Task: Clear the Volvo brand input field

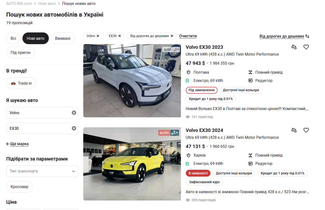Action: click(74, 113)
